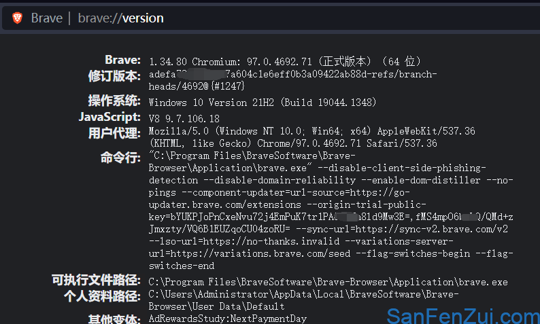The image size is (540, 324).
Task: Click the Mozilla/5.0 user agent line
Action: pos(311,131)
